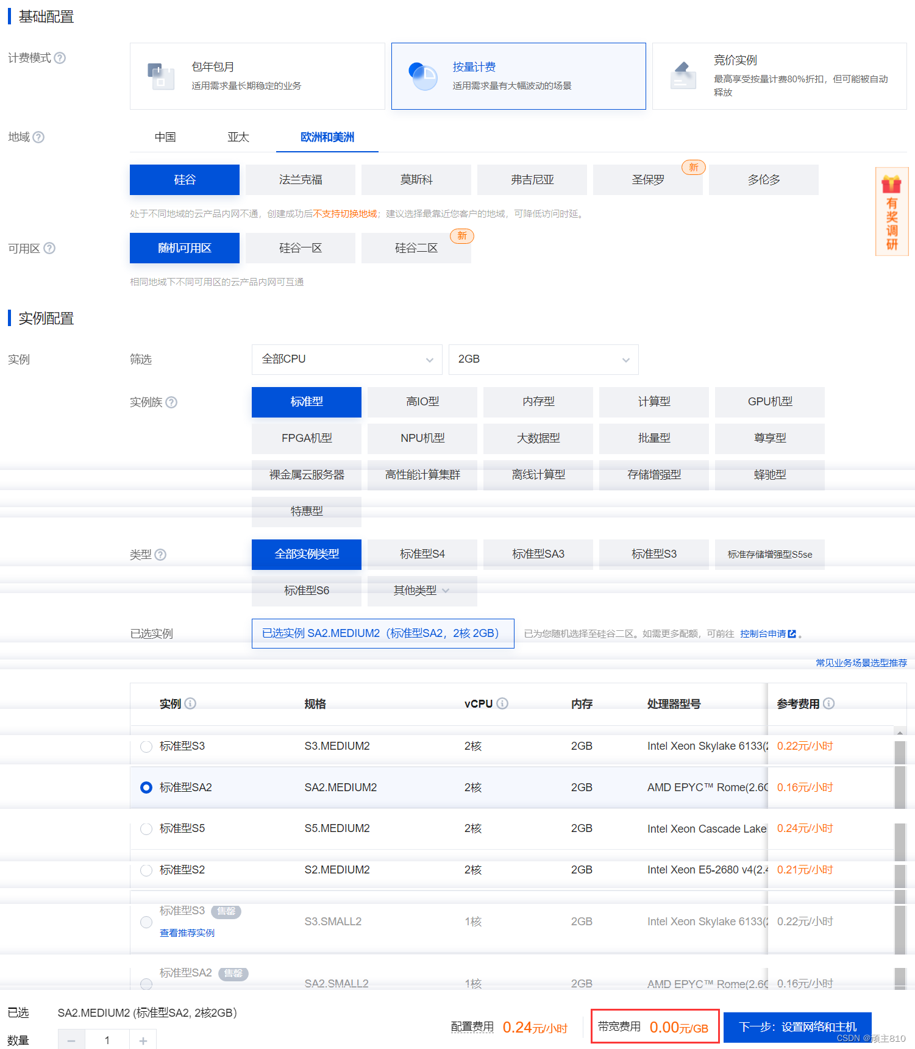Click the scroll-up arrow of instance table

coord(900,731)
